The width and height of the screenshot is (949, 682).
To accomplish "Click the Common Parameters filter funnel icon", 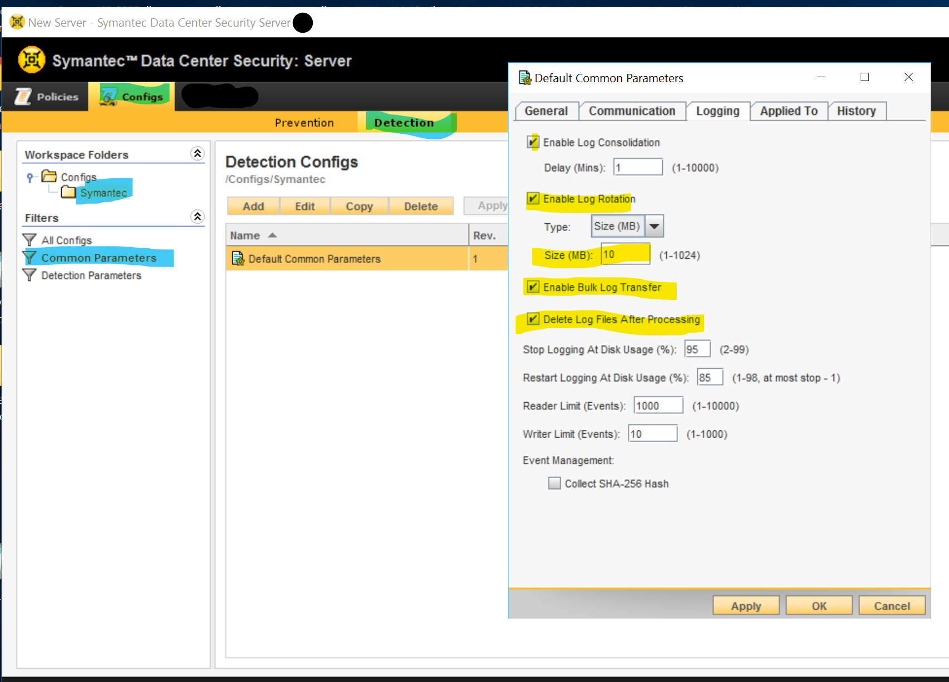I will (29, 258).
